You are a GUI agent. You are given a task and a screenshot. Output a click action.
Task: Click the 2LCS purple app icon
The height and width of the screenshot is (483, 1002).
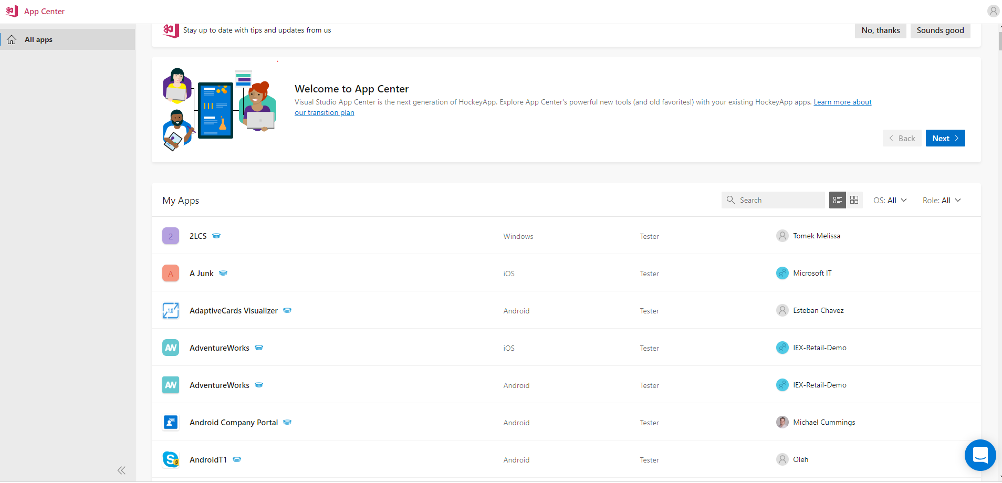pos(171,236)
